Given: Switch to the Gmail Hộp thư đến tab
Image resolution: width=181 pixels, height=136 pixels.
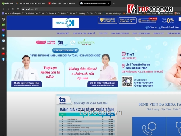Looking at the screenshot, I should [x=31, y=3].
